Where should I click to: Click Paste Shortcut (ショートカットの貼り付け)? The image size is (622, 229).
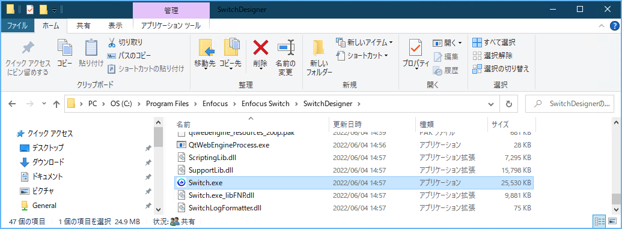pos(146,69)
